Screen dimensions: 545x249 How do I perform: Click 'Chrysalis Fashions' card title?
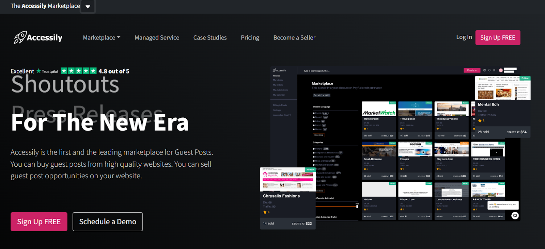coord(281,196)
